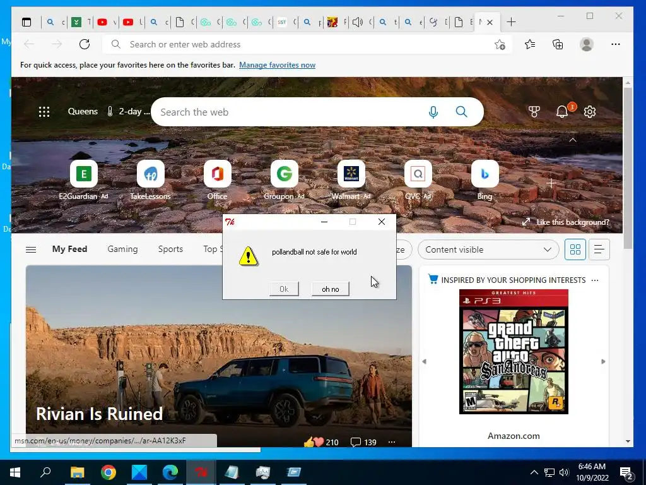The width and height of the screenshot is (646, 485).
Task: Select the My Feed tab
Action: click(69, 249)
